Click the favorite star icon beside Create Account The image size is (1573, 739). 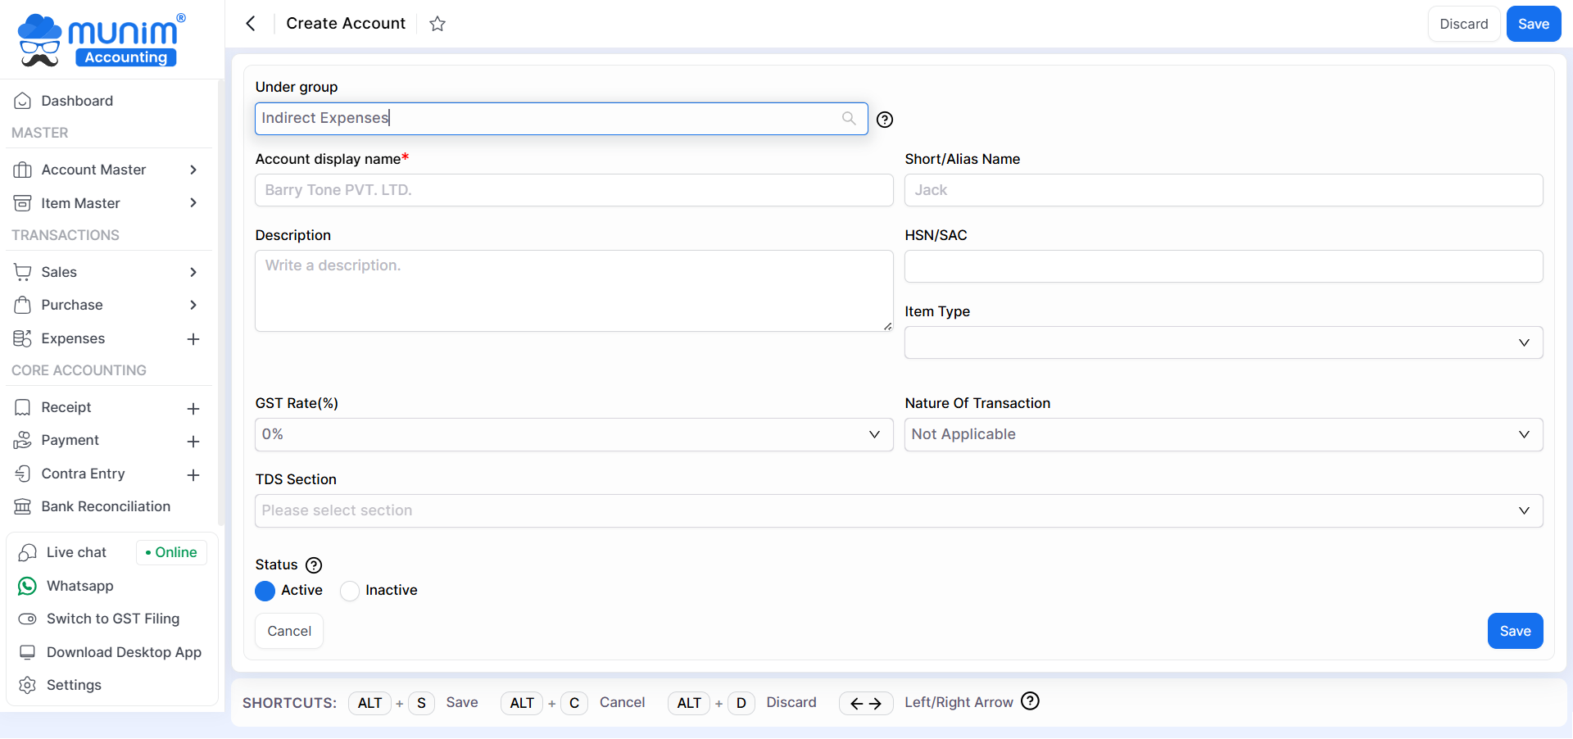437,24
